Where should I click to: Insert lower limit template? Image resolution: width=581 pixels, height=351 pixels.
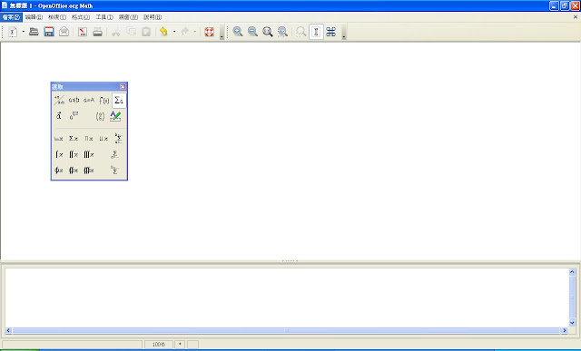[114, 154]
